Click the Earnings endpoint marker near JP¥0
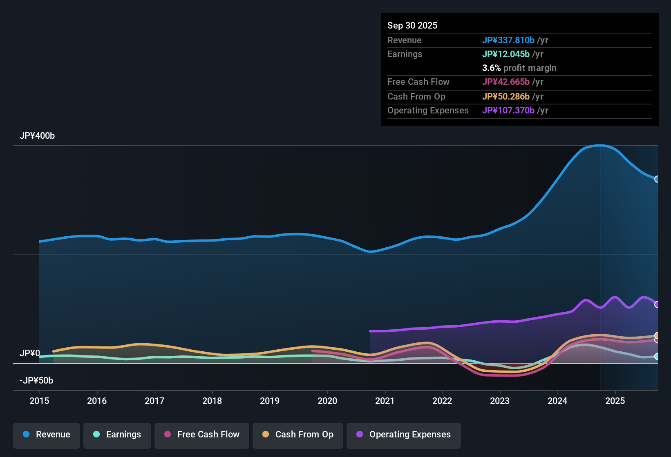 coord(658,356)
